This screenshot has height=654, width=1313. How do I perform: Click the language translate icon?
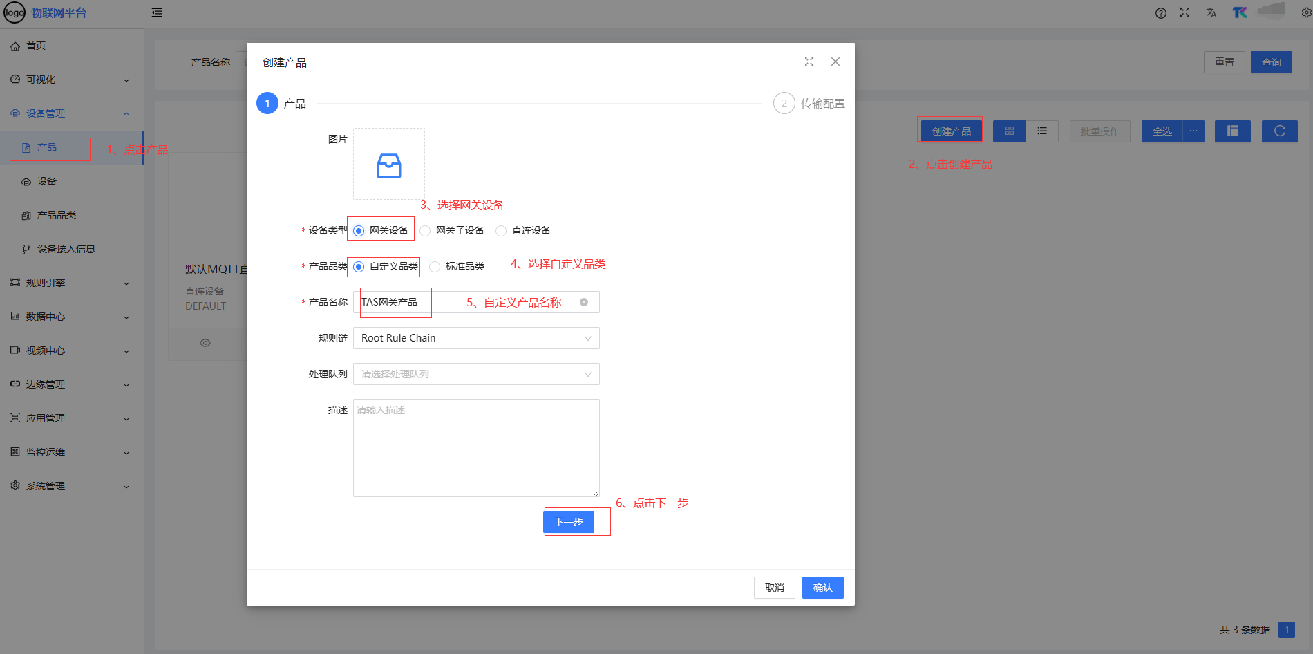(x=1211, y=13)
